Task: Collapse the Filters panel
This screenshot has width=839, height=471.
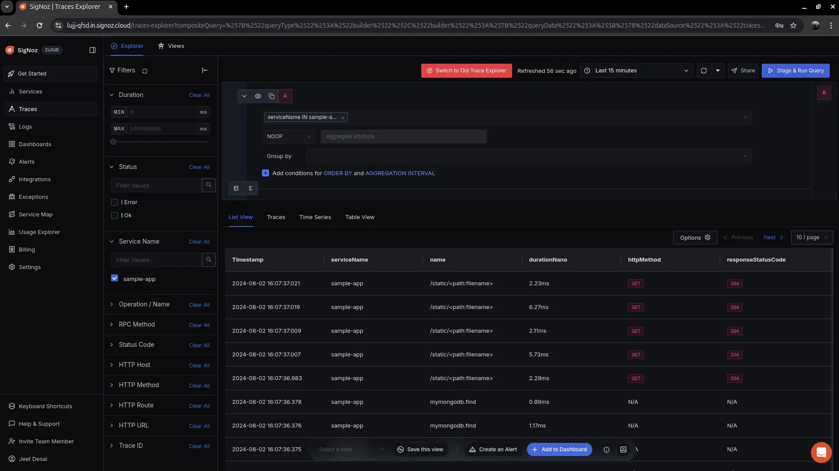Action: pos(205,70)
